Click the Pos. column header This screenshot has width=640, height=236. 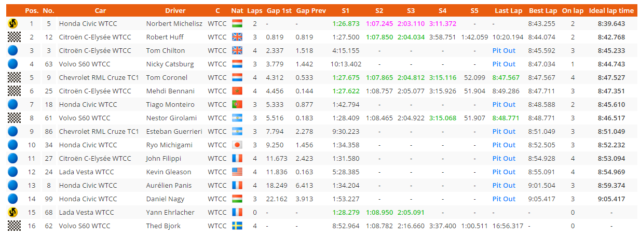pos(32,11)
